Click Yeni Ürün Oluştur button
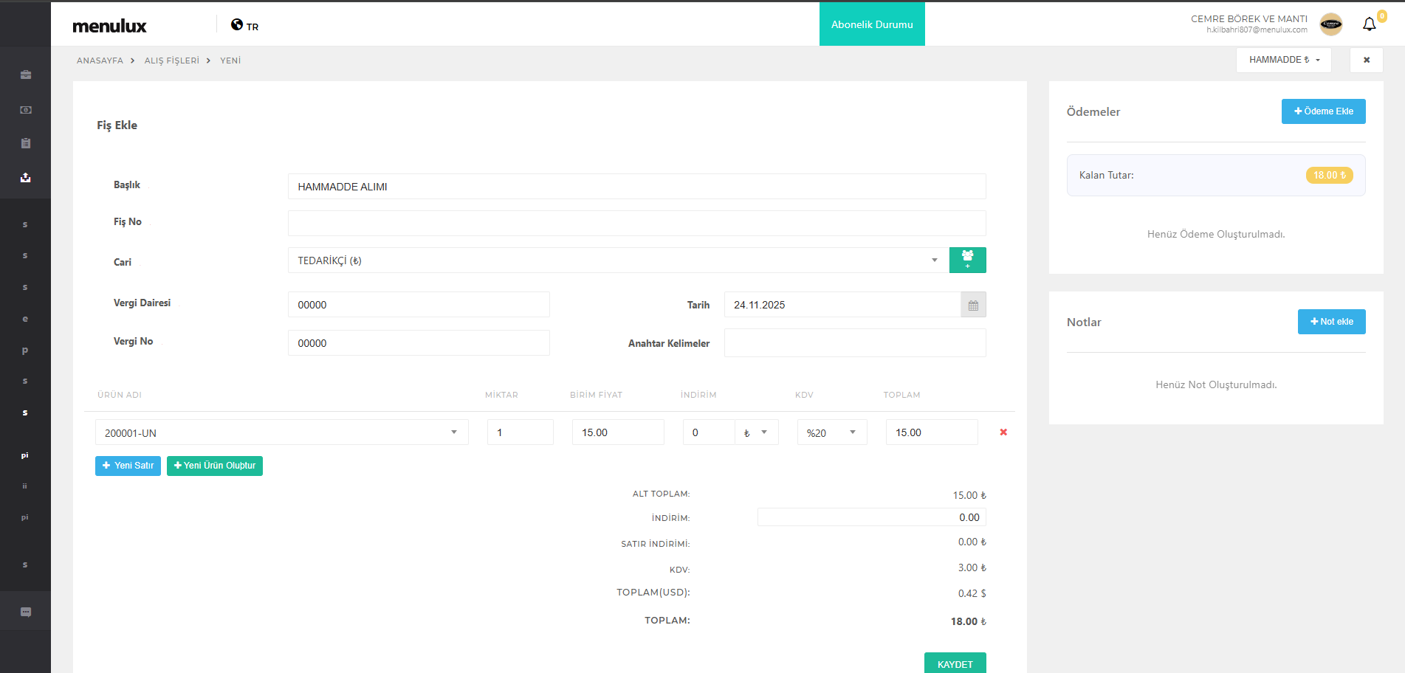Image resolution: width=1405 pixels, height=673 pixels. click(x=215, y=466)
